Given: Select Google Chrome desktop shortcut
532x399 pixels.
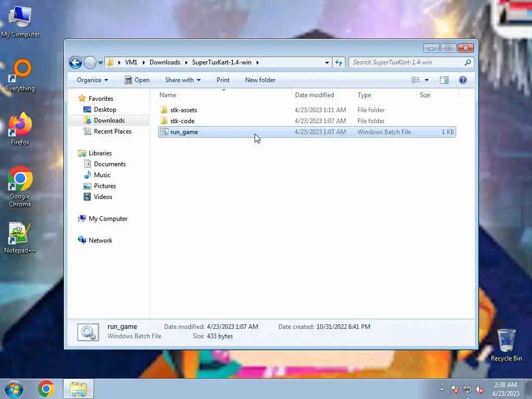Looking at the screenshot, I should pos(20,187).
